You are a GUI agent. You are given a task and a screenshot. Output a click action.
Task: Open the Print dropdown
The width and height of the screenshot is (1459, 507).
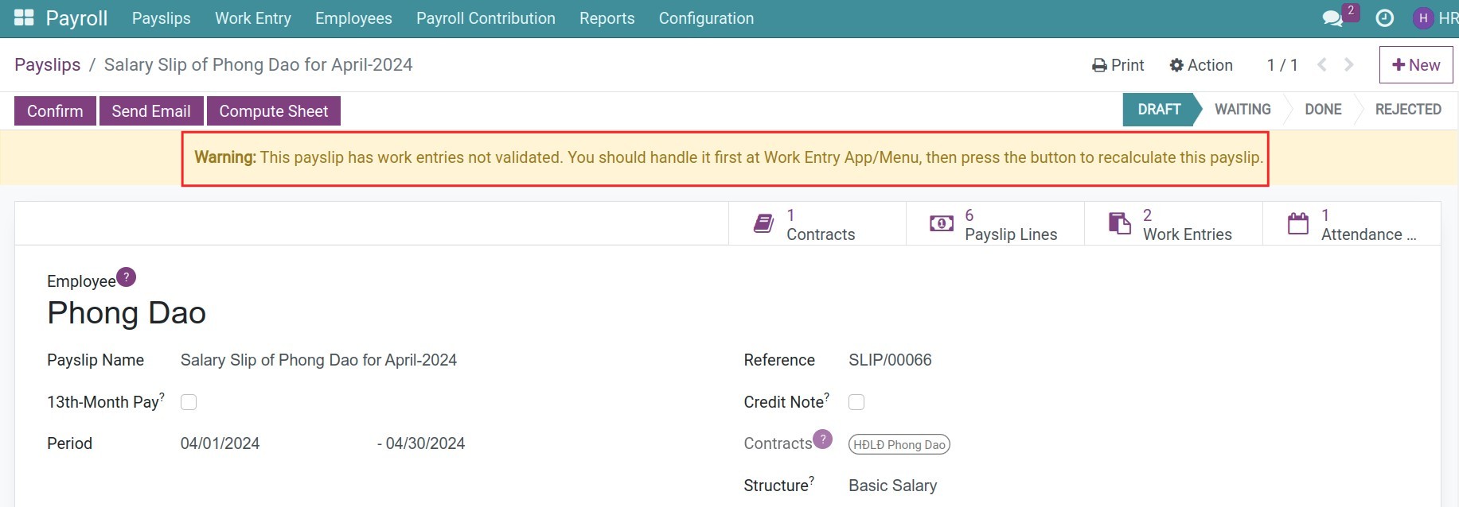[1118, 65]
